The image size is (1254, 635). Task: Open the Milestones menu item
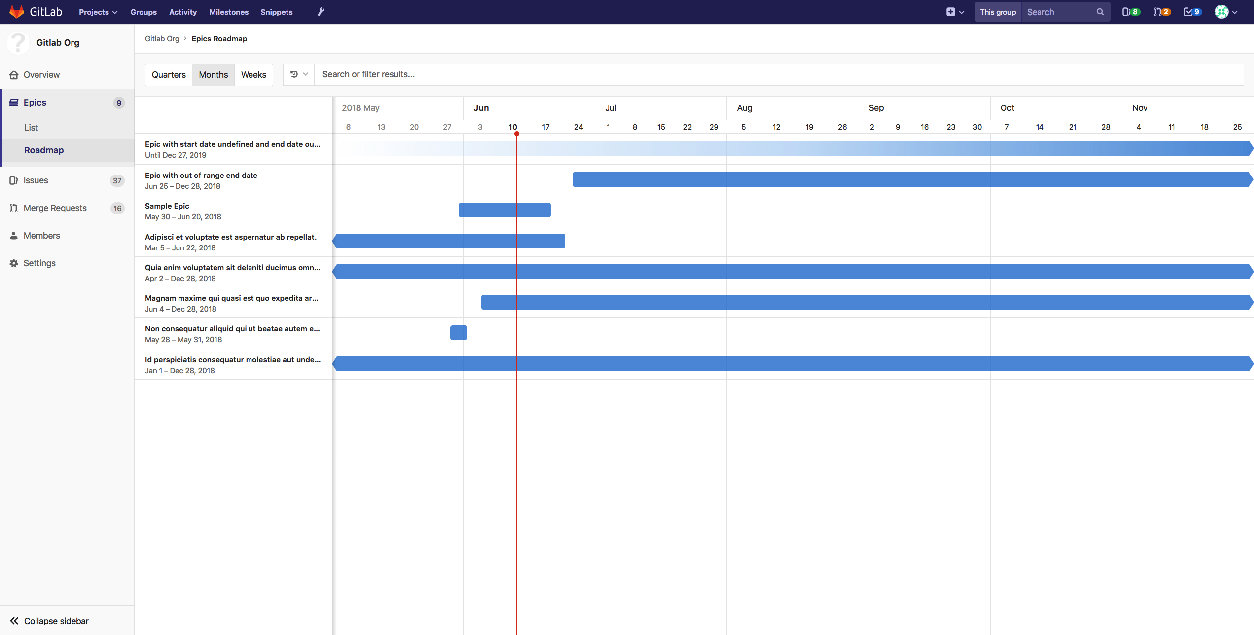click(x=229, y=12)
